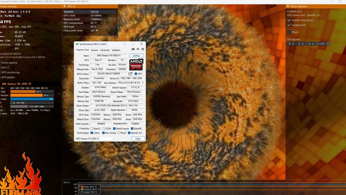Open the GPU-Z screenshot camera icon
This screenshot has width=346, height=195.
[x=133, y=49]
